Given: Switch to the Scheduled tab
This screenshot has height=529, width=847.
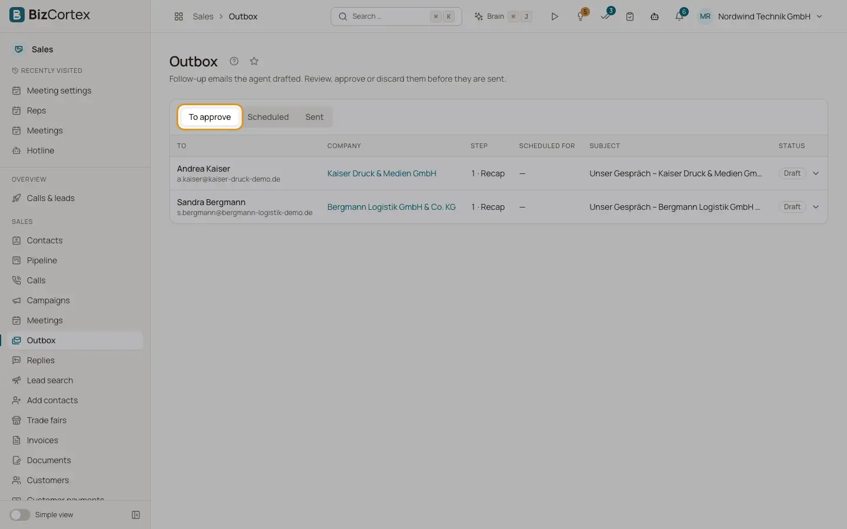Looking at the screenshot, I should [268, 117].
